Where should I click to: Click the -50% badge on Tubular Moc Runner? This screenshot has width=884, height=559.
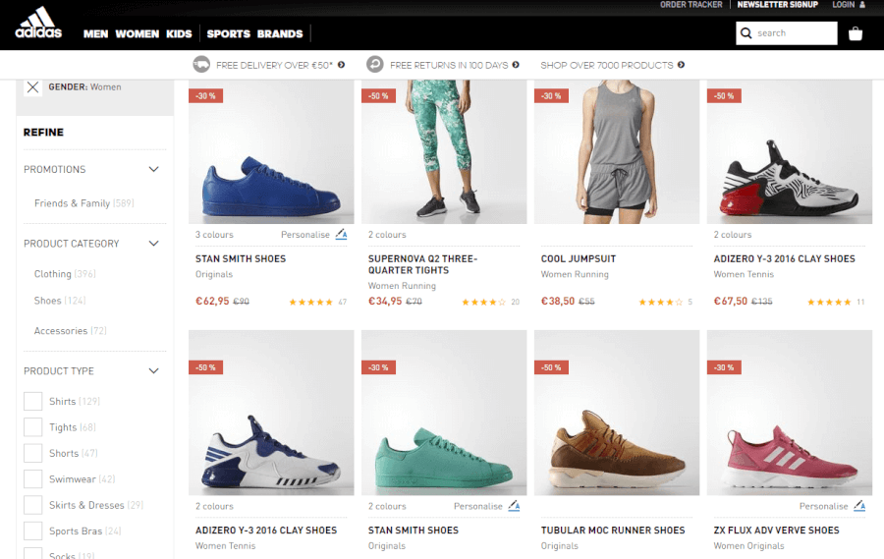(551, 367)
